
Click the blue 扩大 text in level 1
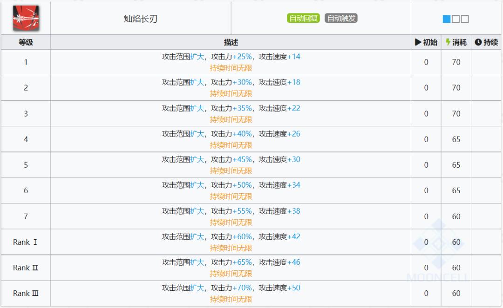coord(197,57)
